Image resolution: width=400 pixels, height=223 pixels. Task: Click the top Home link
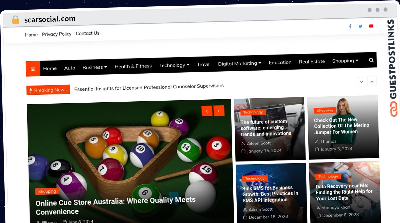click(x=31, y=35)
